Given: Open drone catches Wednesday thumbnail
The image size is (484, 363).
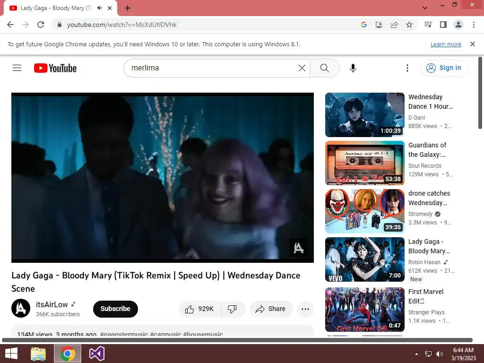Looking at the screenshot, I should (x=365, y=211).
